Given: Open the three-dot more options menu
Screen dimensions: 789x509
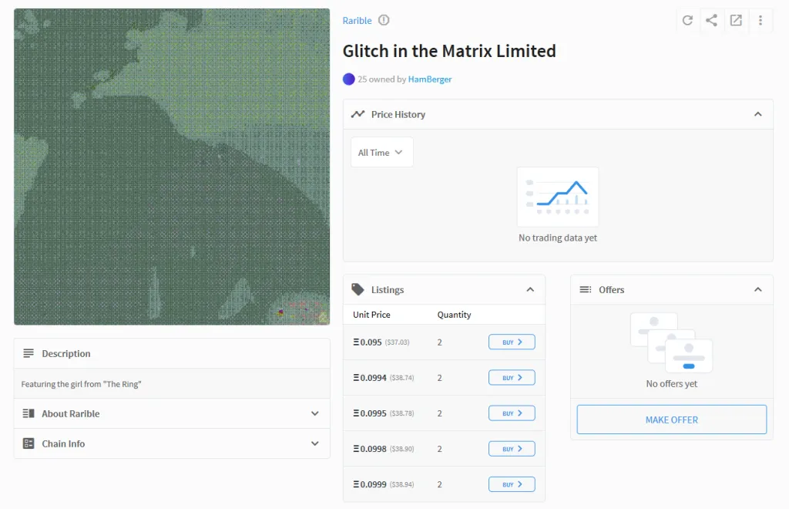Looking at the screenshot, I should (x=760, y=20).
